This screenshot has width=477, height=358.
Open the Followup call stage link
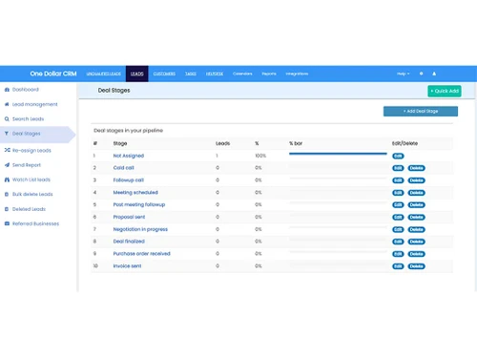coord(129,180)
